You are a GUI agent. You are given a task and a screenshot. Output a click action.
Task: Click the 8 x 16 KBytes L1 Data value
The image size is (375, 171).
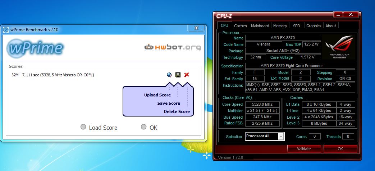point(319,104)
